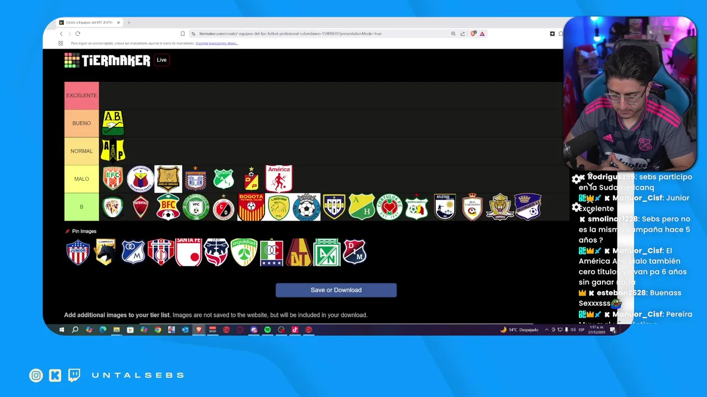Open Windows taskbar search

pyautogui.click(x=75, y=330)
